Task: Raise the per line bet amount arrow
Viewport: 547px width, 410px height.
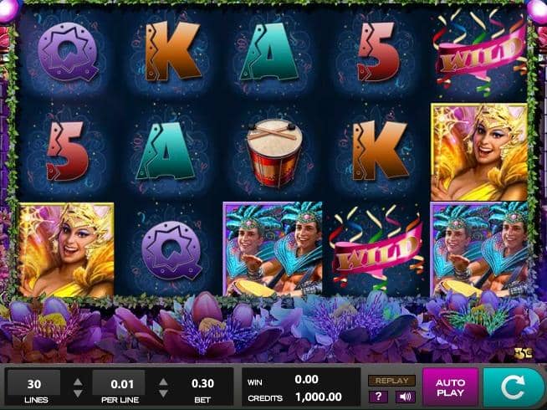Action: tap(163, 382)
